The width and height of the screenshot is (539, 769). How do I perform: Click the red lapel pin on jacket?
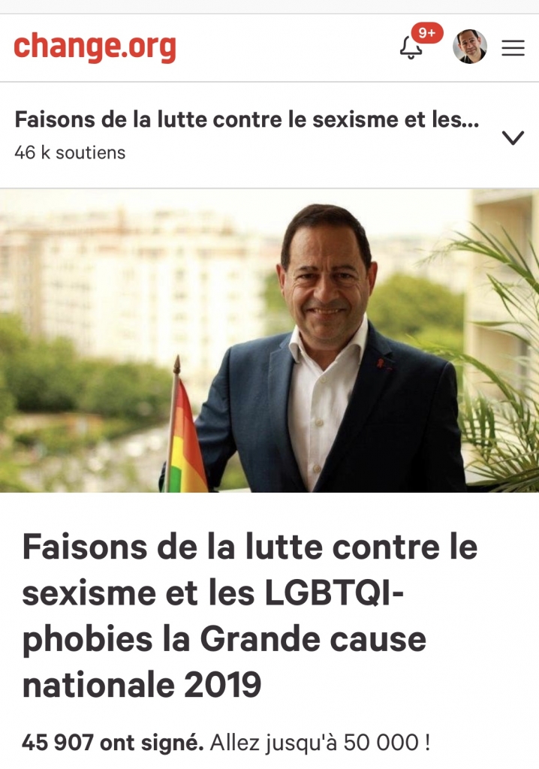click(x=381, y=364)
